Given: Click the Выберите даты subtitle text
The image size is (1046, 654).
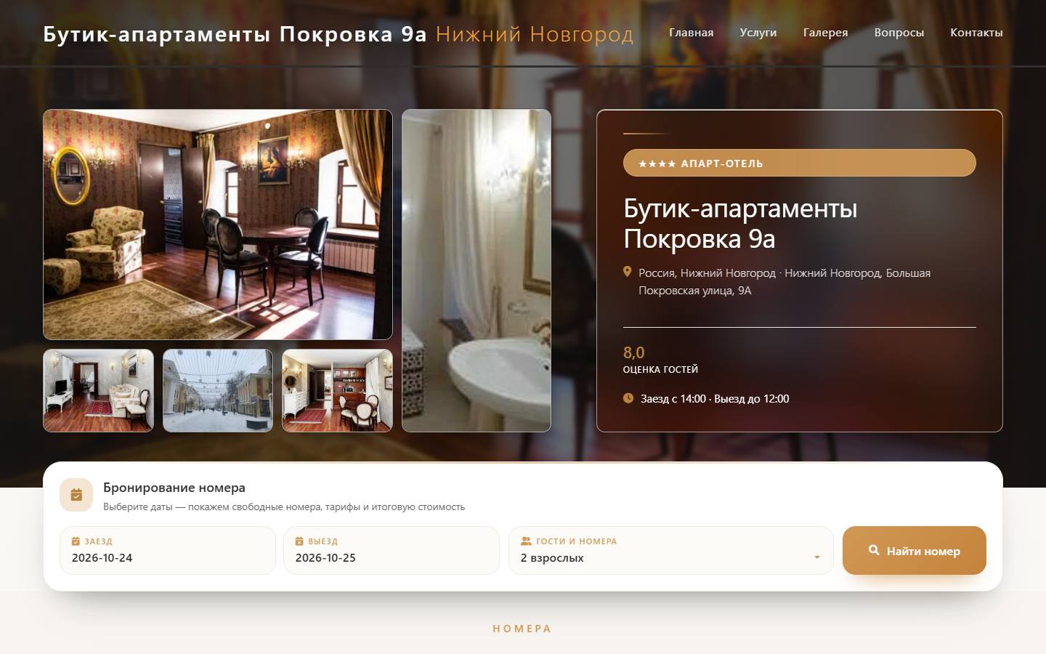Looking at the screenshot, I should coord(284,506).
